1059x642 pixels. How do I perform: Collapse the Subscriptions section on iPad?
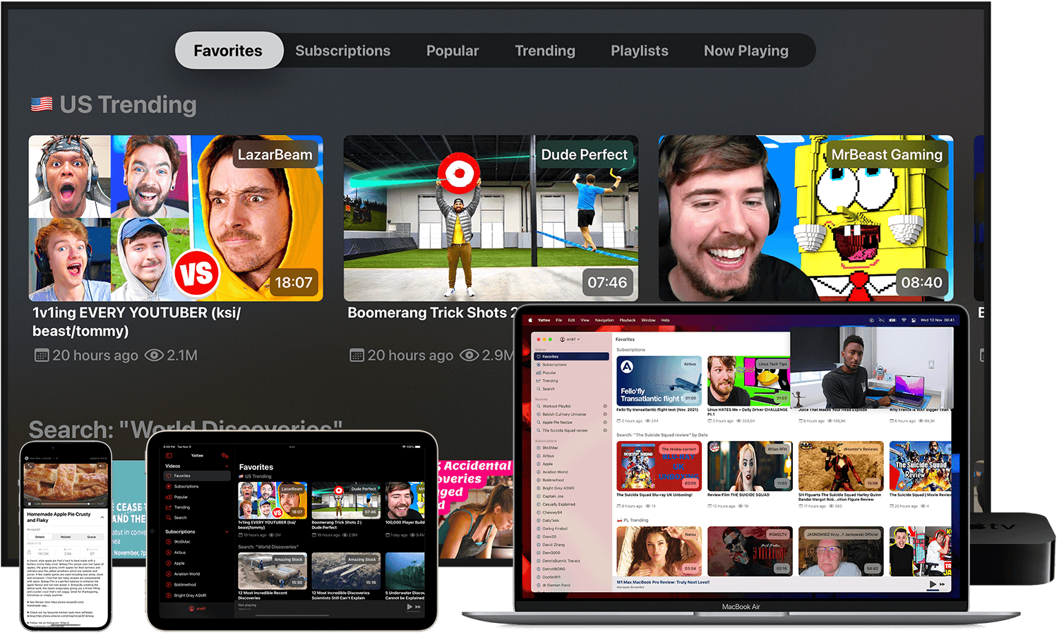226,531
